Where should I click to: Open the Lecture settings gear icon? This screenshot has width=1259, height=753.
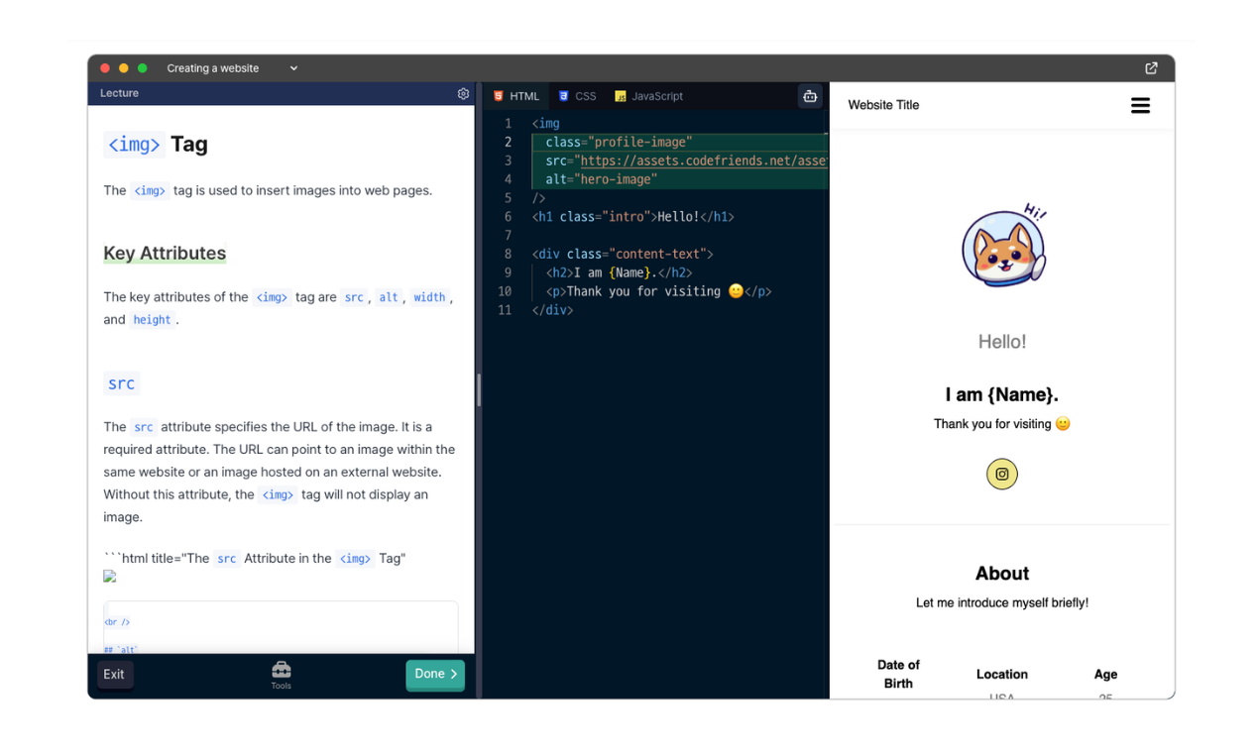(x=463, y=93)
